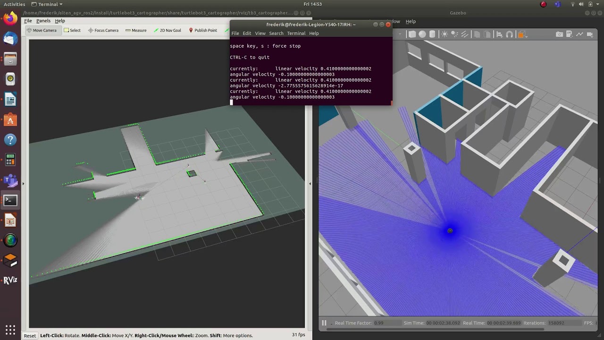Click the Reset button in RViz

(x=30, y=335)
